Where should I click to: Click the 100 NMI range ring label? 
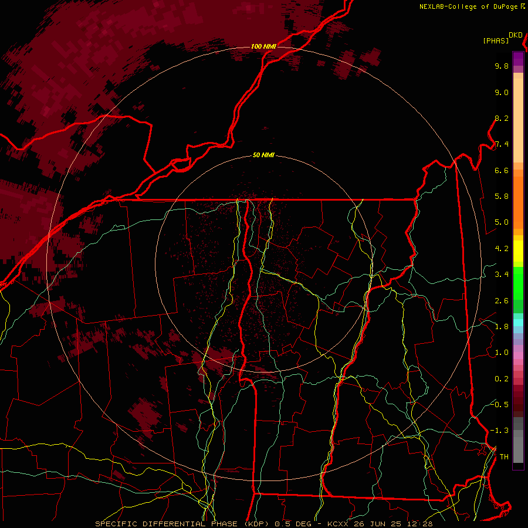263,46
